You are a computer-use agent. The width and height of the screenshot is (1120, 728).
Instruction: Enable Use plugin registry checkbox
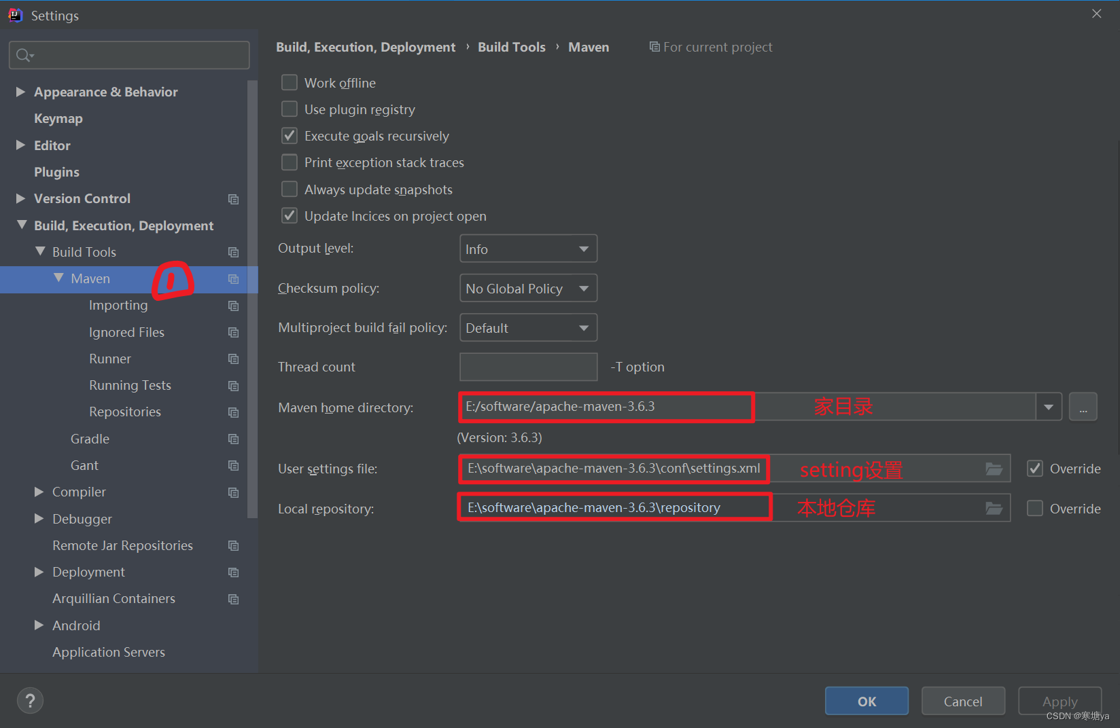tap(290, 109)
